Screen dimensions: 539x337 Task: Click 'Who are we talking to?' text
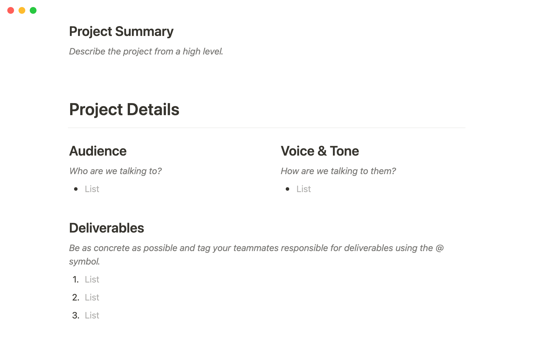115,171
